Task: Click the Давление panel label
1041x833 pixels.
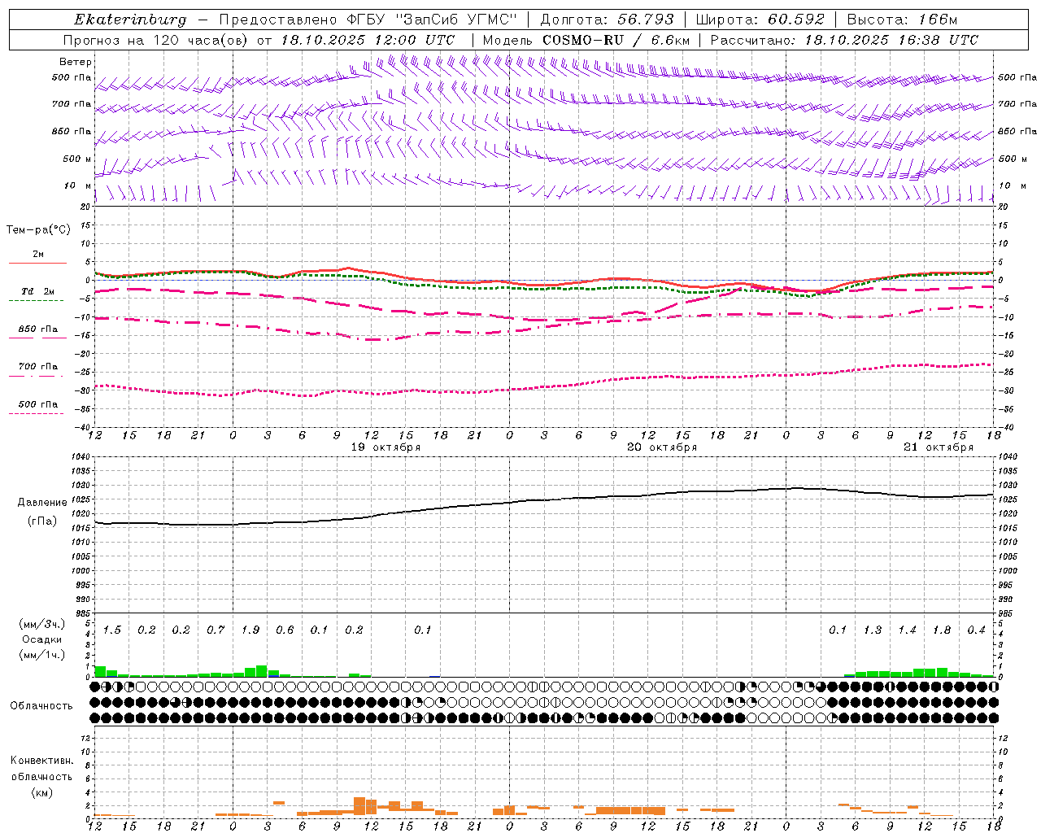Action: tap(42, 503)
